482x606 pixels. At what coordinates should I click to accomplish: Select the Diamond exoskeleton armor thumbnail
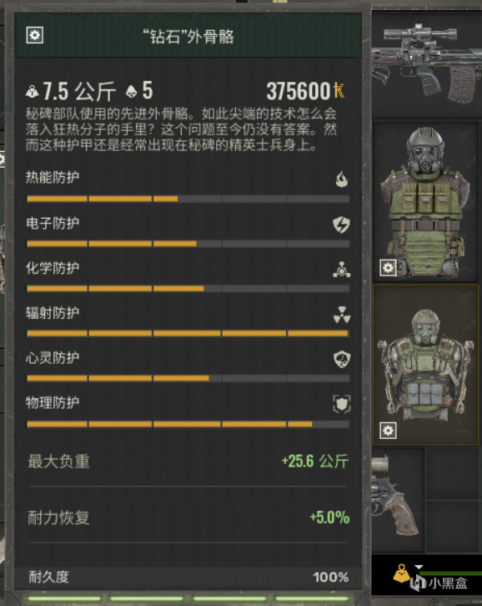(x=425, y=365)
